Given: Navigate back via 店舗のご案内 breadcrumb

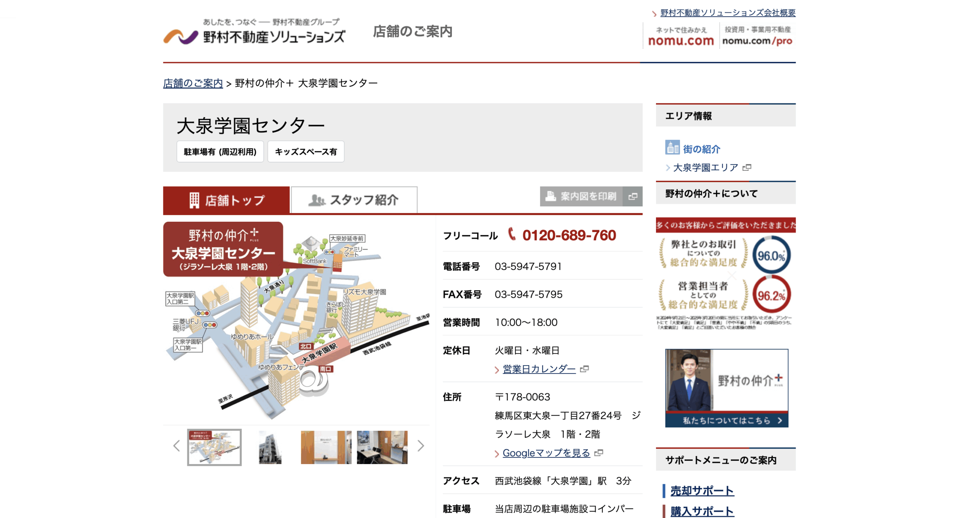Looking at the screenshot, I should [193, 83].
